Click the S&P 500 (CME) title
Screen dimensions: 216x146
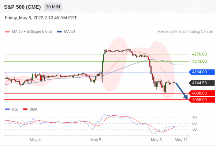click(x=22, y=7)
